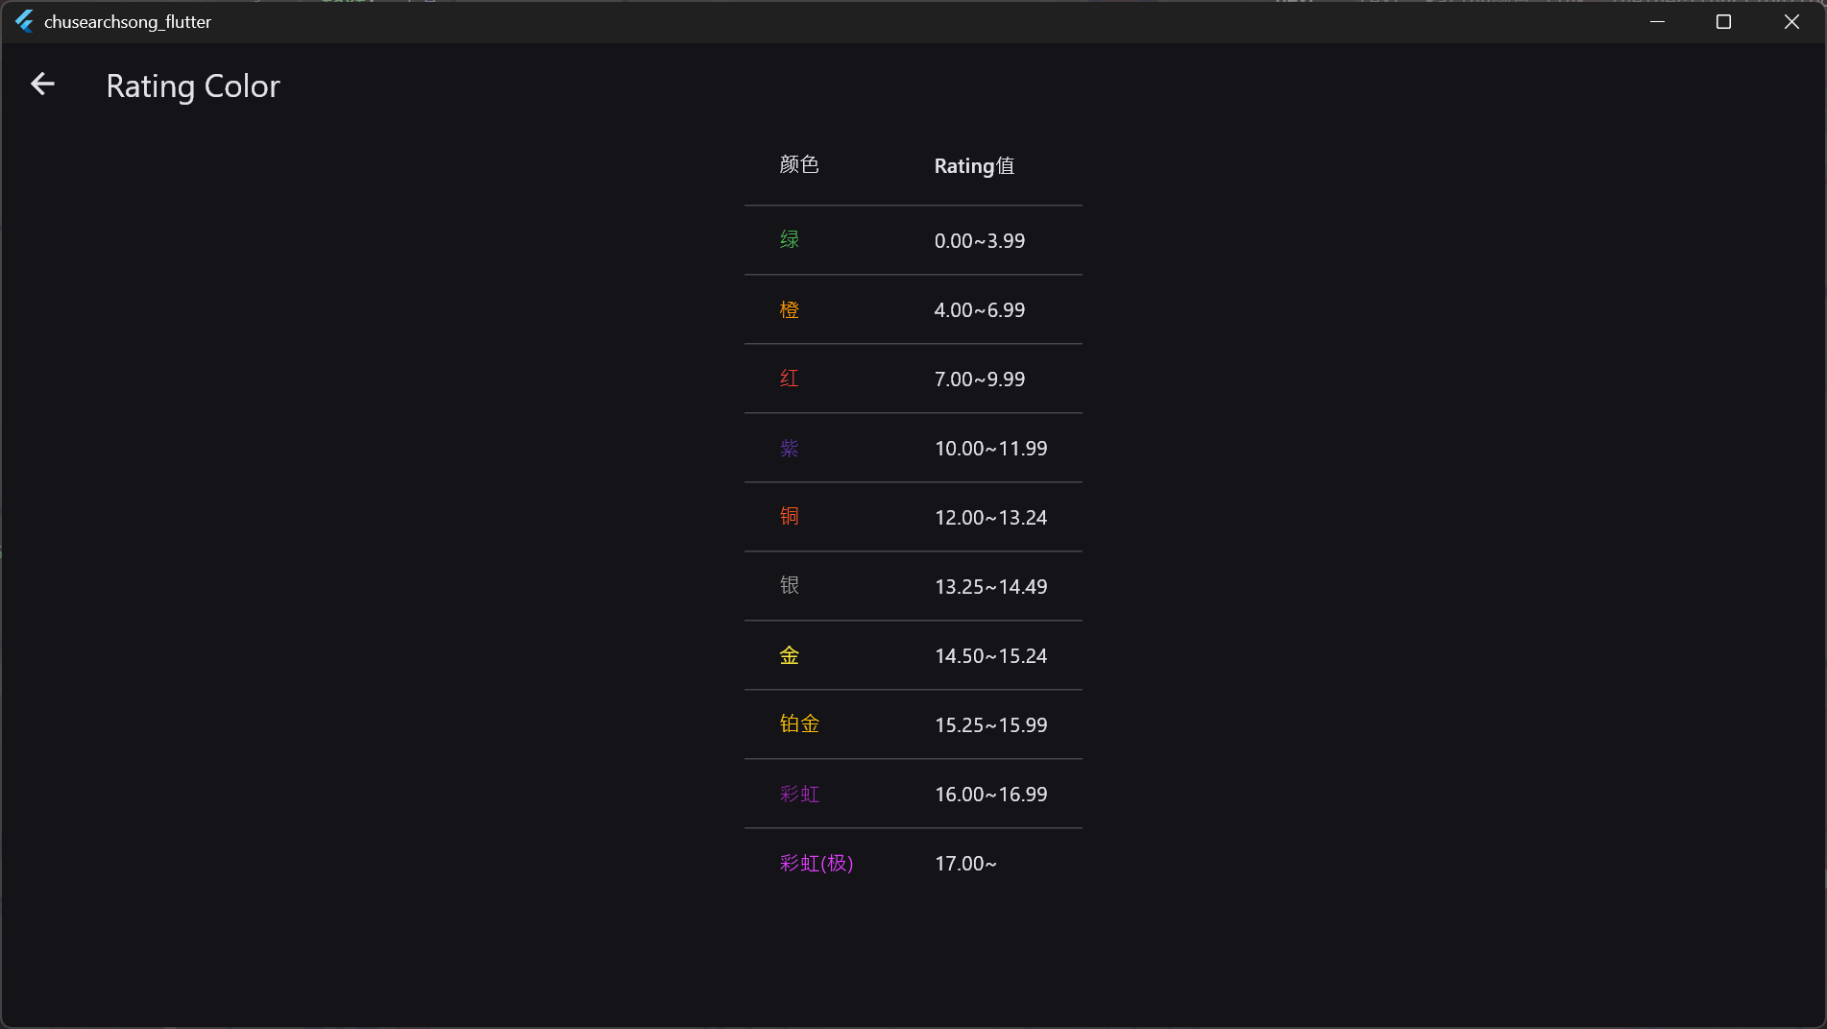Select the 彩虹(极) color label
1827x1029 pixels.
point(816,863)
